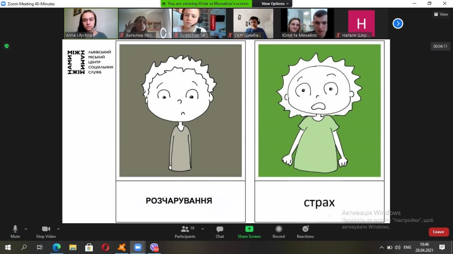453x254 pixels.
Task: Open Task View on taskbar
Action: click(x=40, y=247)
